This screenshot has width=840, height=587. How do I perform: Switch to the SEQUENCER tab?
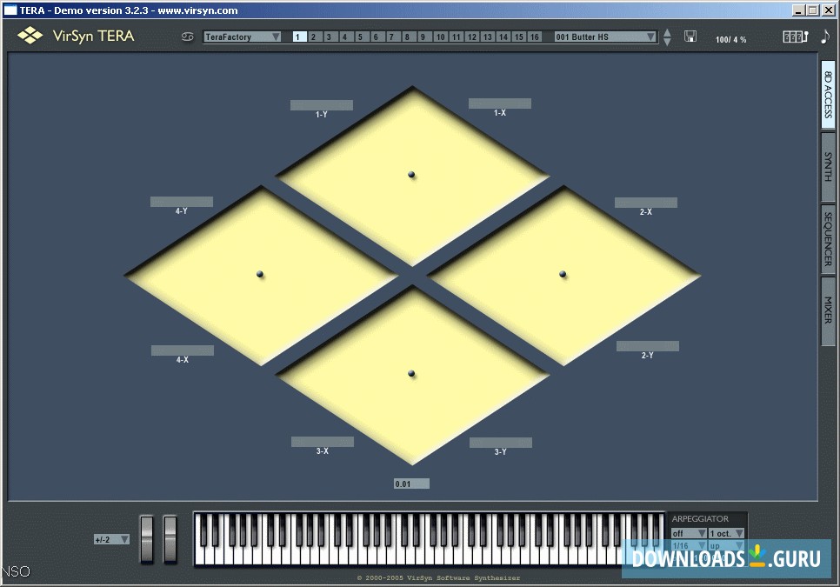828,239
